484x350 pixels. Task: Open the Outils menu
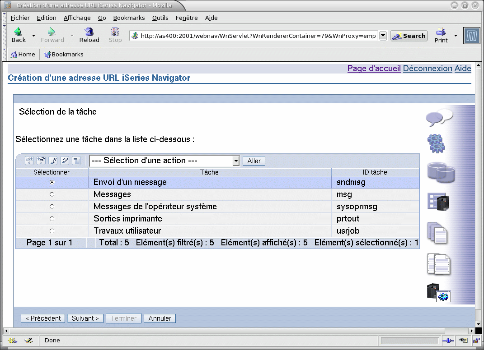tap(160, 18)
